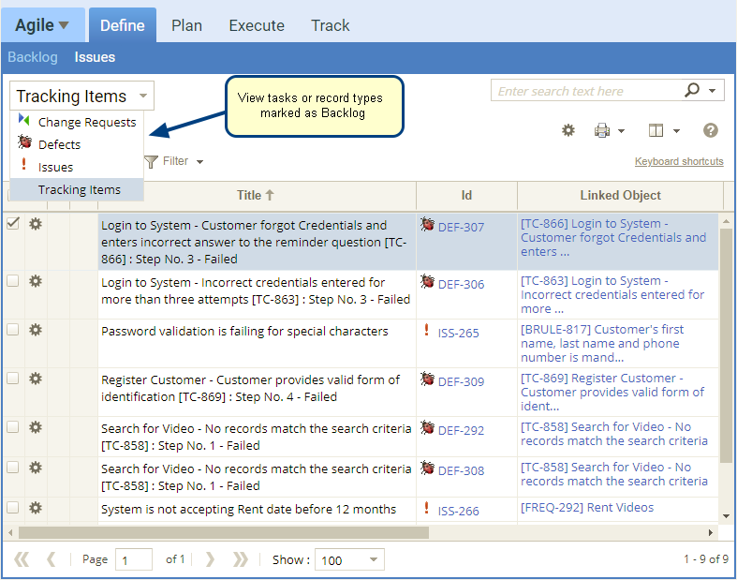This screenshot has height=580, width=737.
Task: Click the search text input field
Action: pos(584,91)
